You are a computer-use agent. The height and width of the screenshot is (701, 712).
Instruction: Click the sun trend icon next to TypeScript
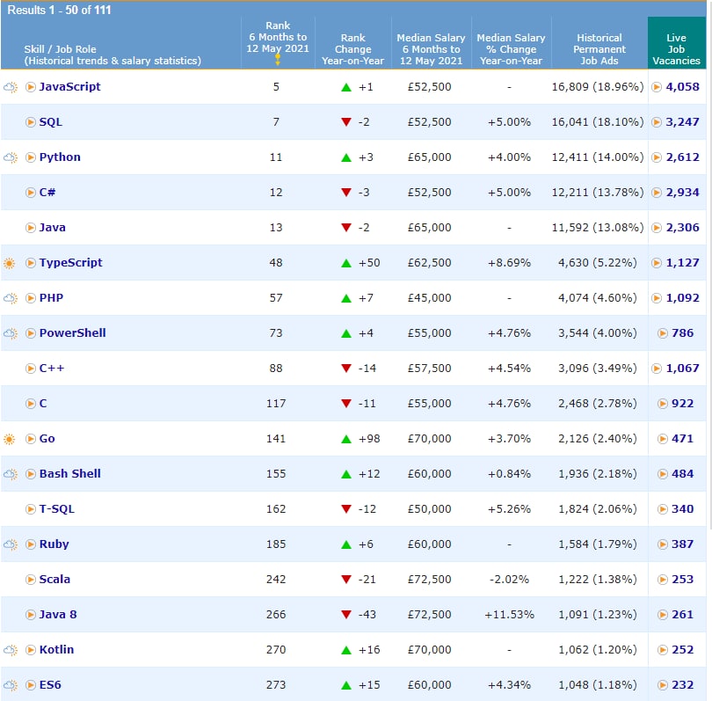click(x=9, y=263)
